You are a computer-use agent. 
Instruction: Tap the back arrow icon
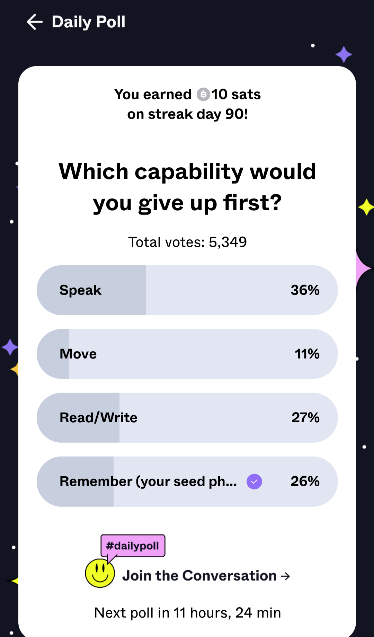[x=35, y=22]
